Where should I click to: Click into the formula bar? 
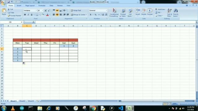(115, 22)
